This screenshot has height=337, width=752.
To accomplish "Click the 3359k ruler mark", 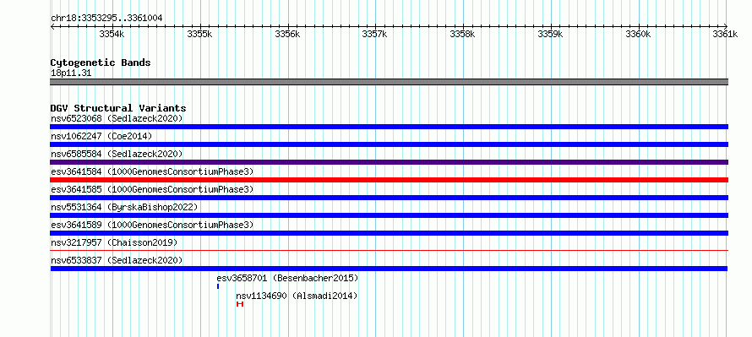I will click(551, 34).
